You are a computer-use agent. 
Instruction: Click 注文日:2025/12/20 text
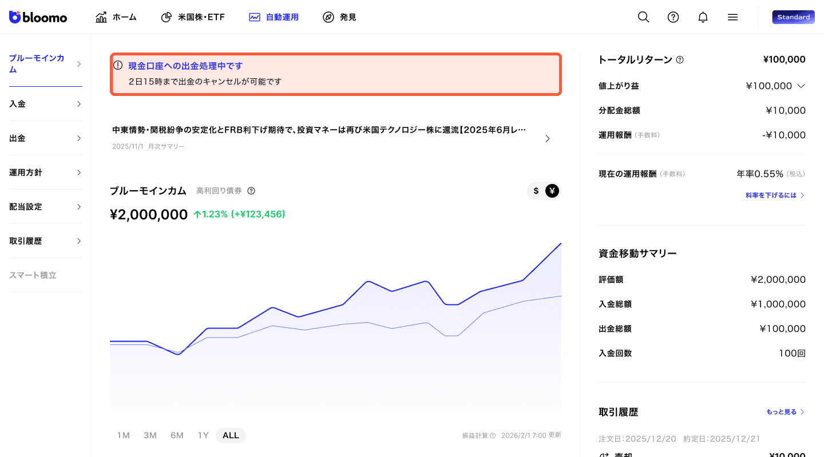pyautogui.click(x=637, y=439)
